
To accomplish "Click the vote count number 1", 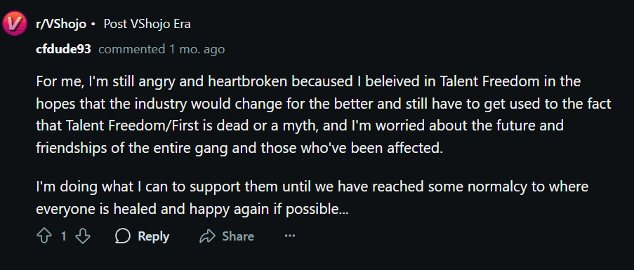I will 63,236.
